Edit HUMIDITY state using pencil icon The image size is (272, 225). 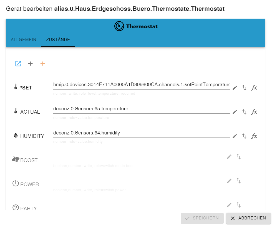235,136
